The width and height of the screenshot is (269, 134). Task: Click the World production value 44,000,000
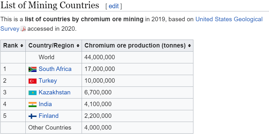click(x=99, y=57)
